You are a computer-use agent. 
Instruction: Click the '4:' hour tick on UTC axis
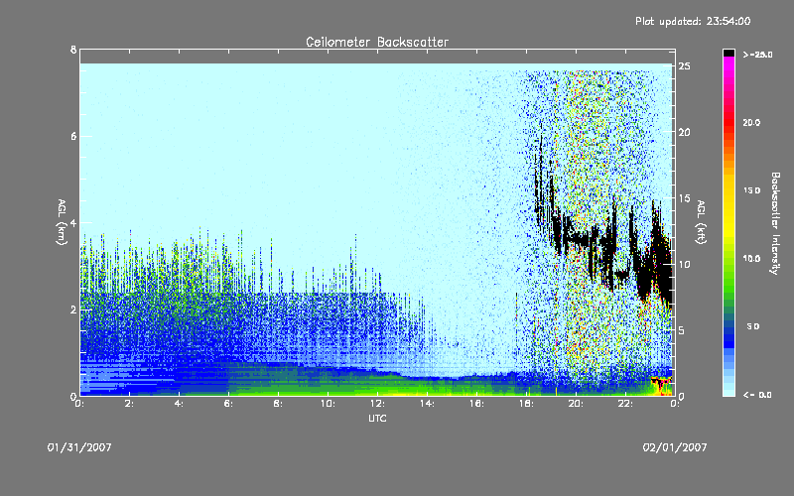click(x=179, y=404)
